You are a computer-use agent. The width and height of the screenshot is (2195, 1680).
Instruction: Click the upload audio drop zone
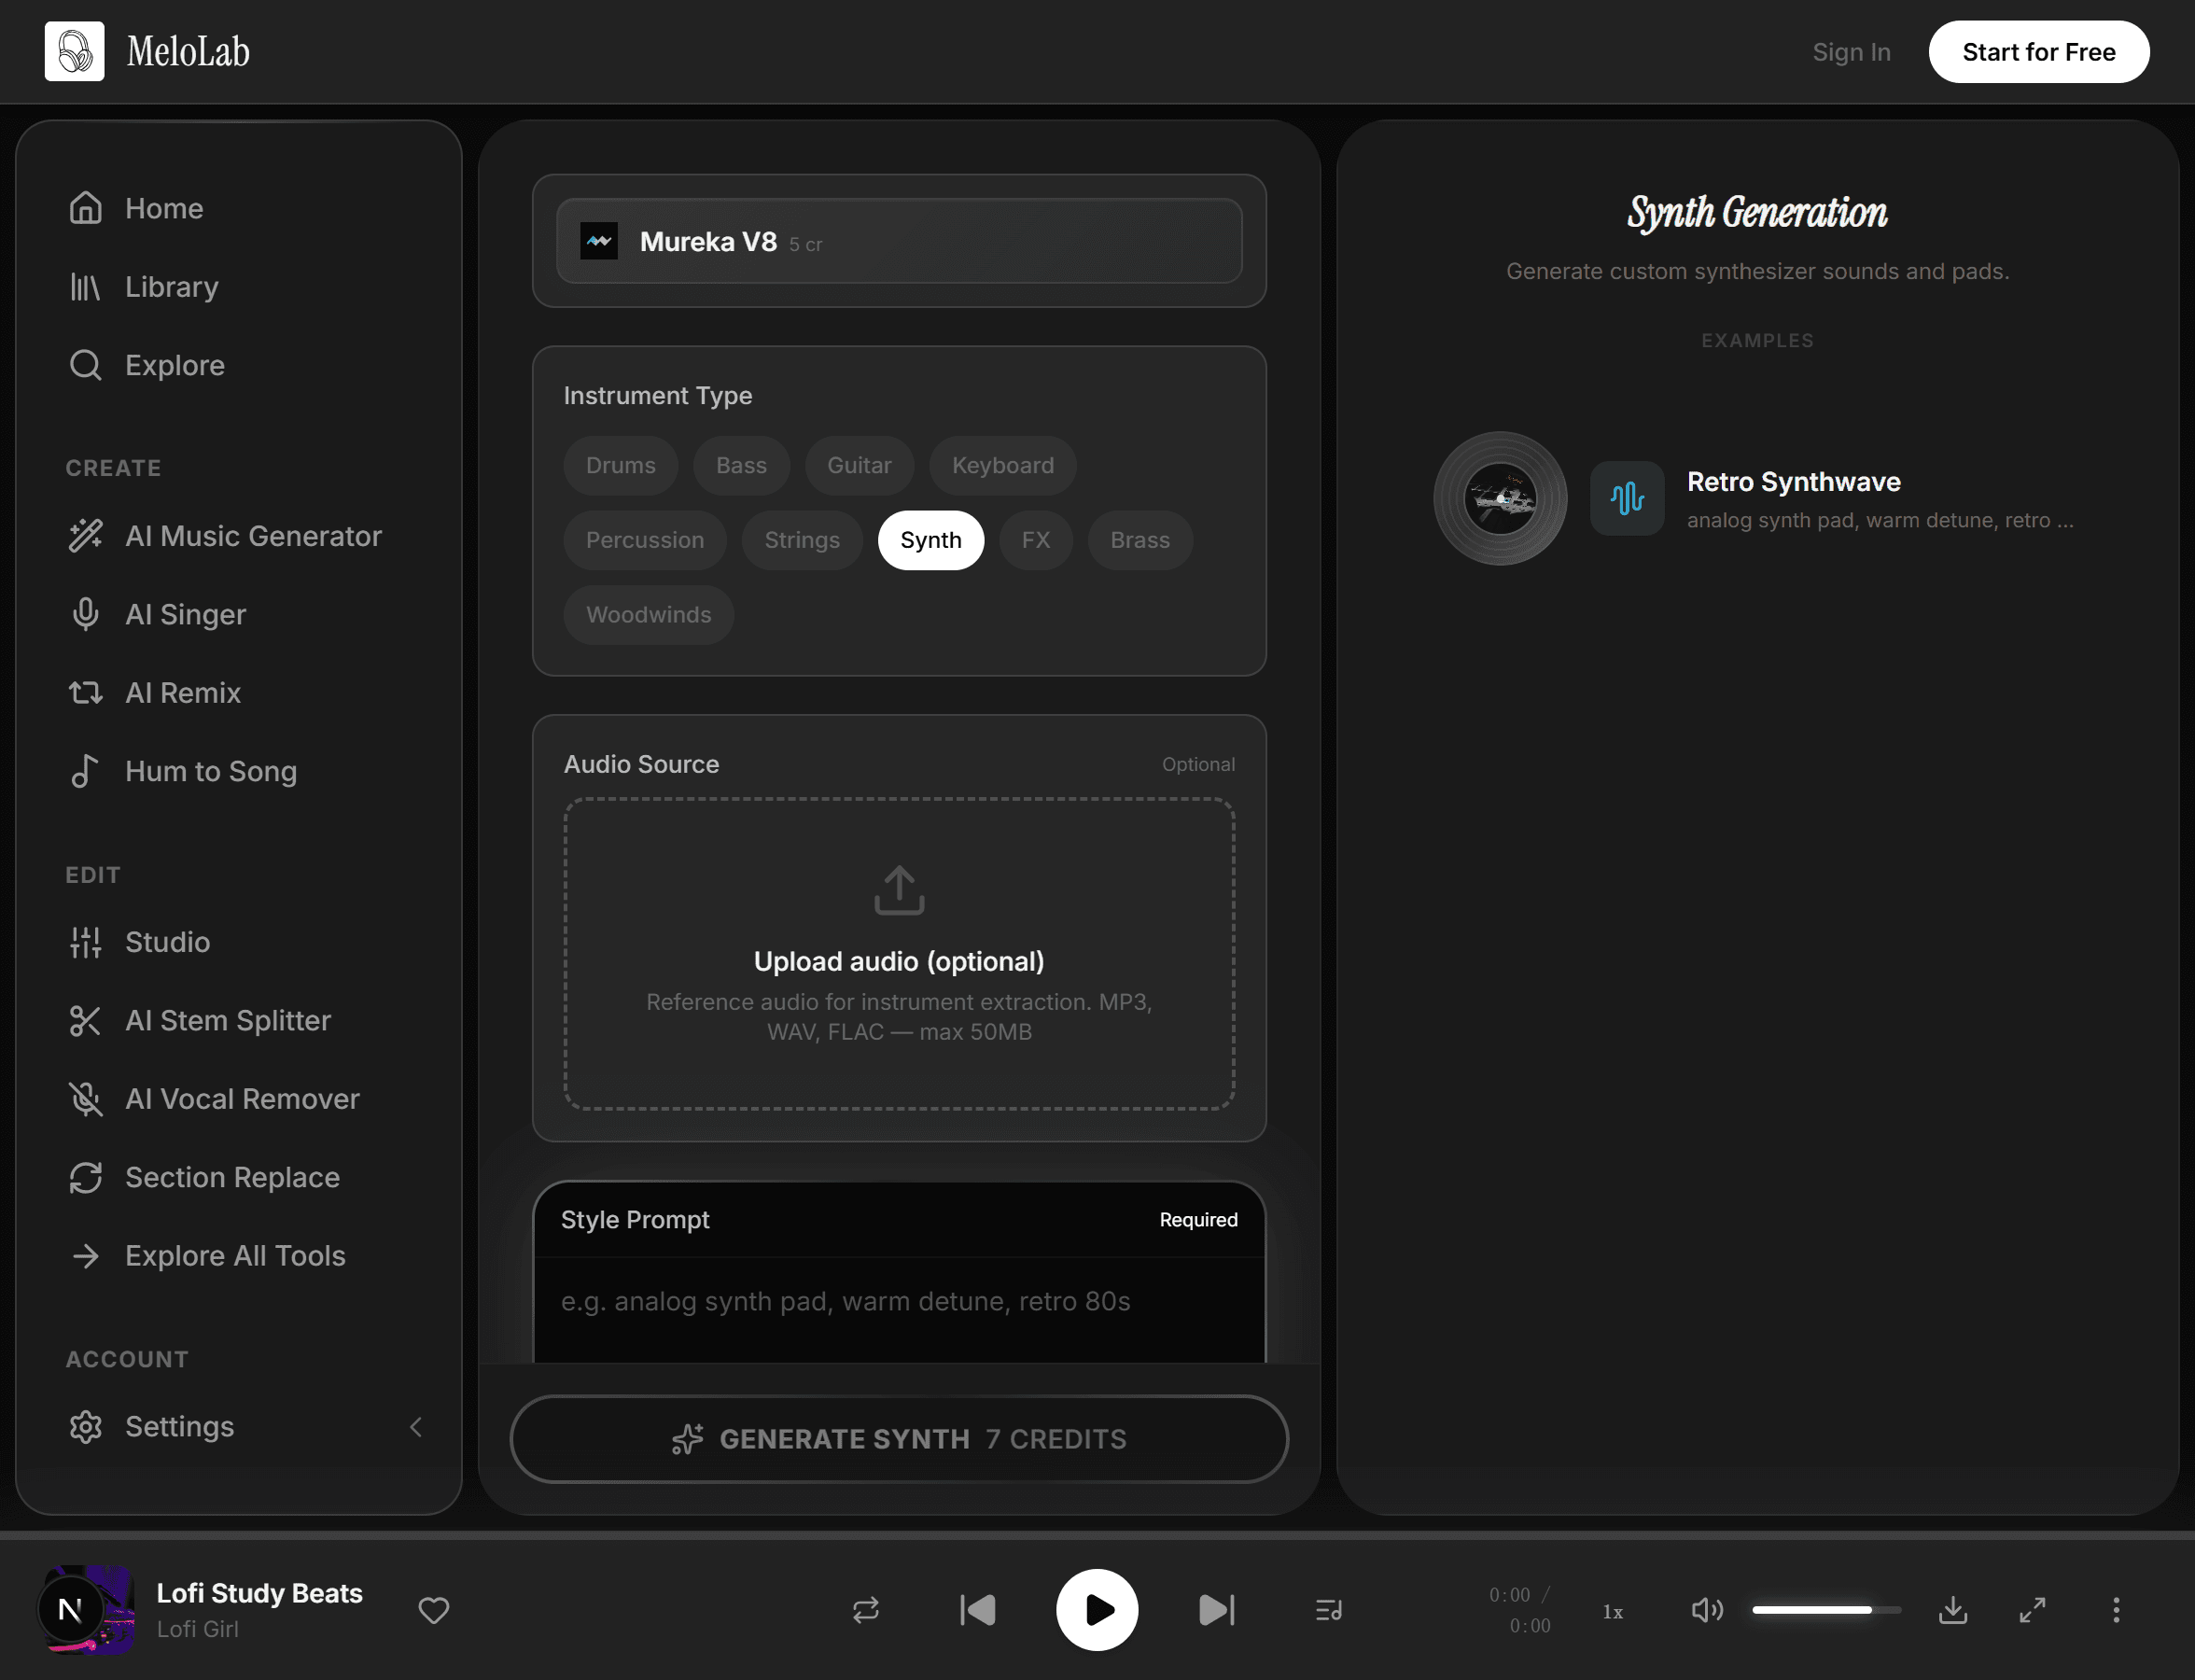[899, 954]
